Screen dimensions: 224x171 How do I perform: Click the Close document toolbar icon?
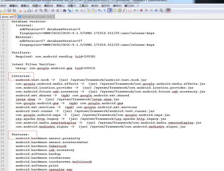pos(20,10)
